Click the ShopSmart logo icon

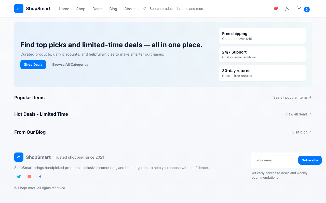click(x=19, y=8)
